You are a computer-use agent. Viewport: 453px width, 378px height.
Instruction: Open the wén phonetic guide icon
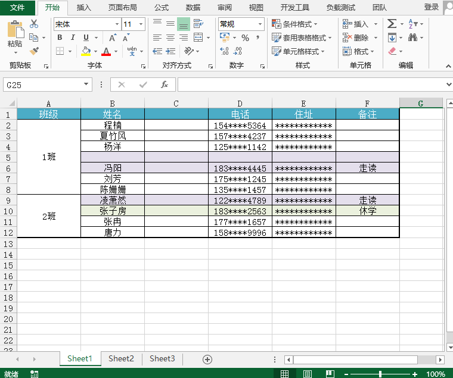pyautogui.click(x=132, y=51)
